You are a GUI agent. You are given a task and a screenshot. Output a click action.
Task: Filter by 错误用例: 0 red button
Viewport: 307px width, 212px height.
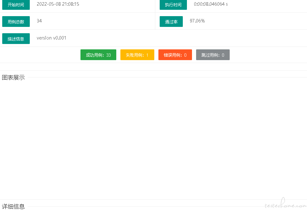point(175,55)
